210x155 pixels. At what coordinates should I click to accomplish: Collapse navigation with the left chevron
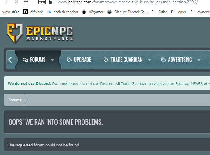pos(10,60)
